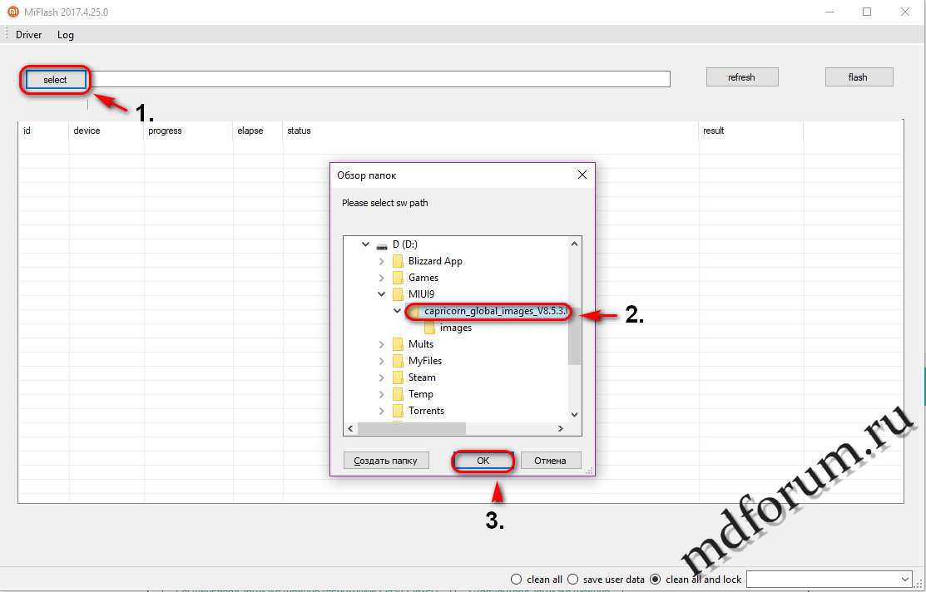Expand the Mults folder
This screenshot has height=592, width=926.
tap(382, 344)
